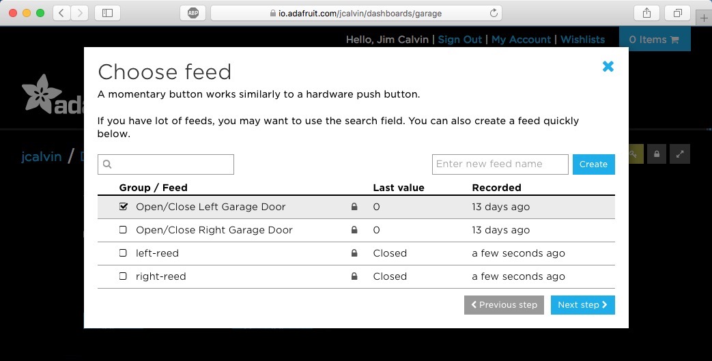Screen dimensions: 712x361
Task: Click last value 0 in Left Garage Door row
Action: pos(376,207)
